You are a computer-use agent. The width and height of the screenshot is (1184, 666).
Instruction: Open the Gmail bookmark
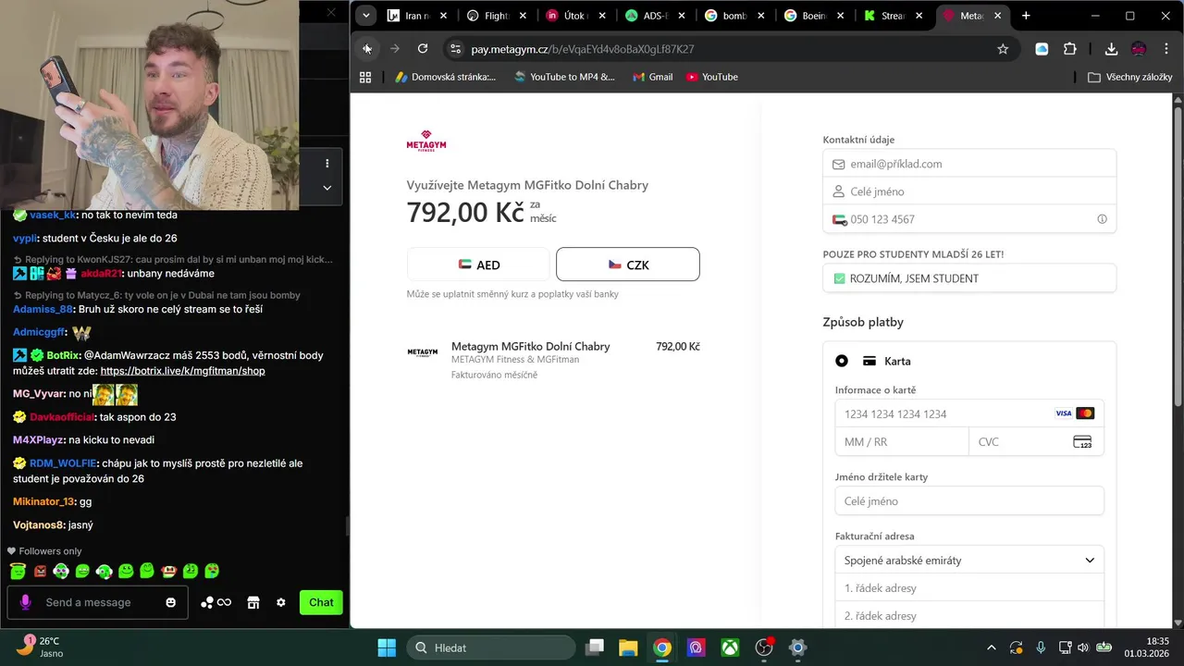pyautogui.click(x=652, y=77)
